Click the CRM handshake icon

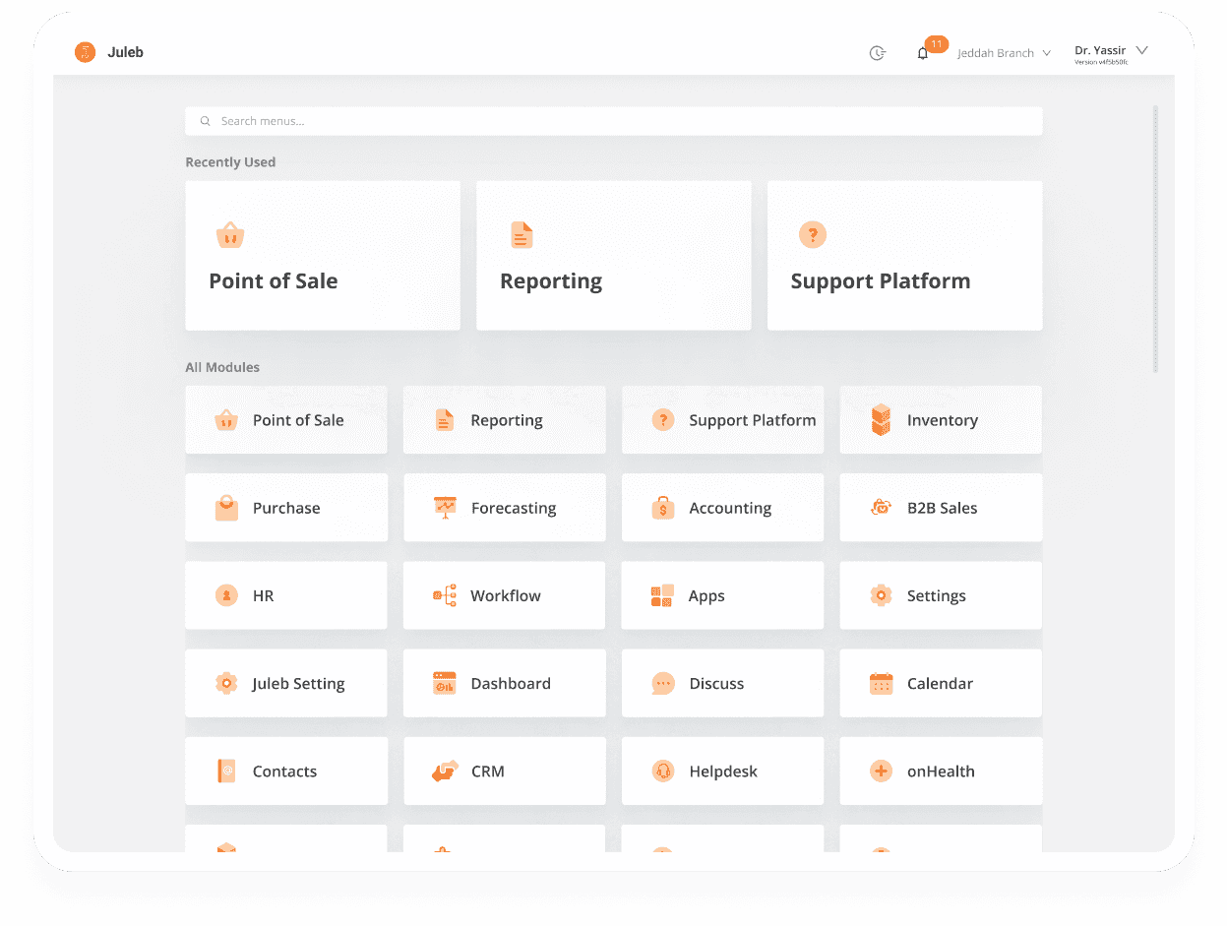[445, 772]
